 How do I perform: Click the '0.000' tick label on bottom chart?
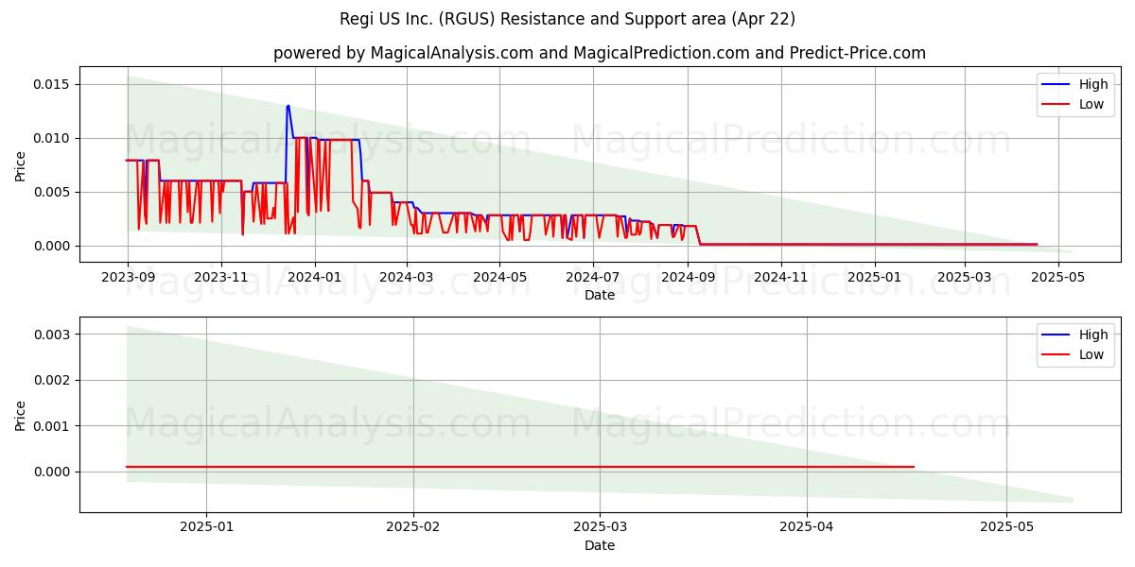coord(53,472)
